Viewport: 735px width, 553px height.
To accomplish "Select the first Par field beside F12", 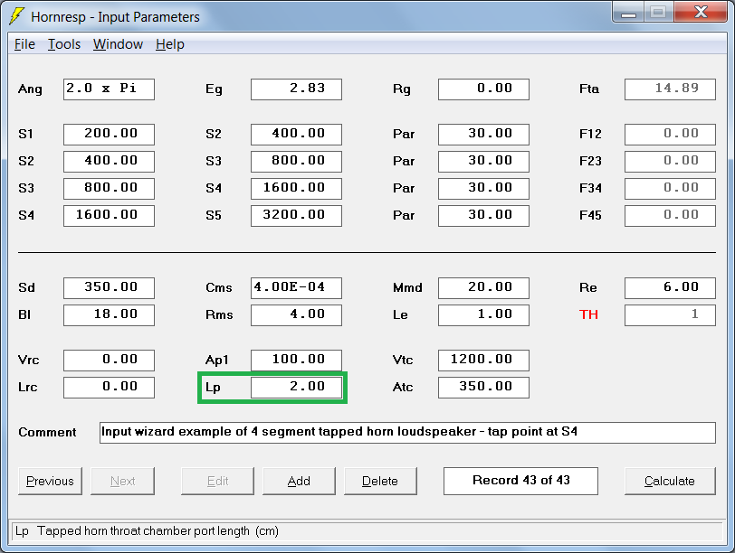I will point(483,135).
